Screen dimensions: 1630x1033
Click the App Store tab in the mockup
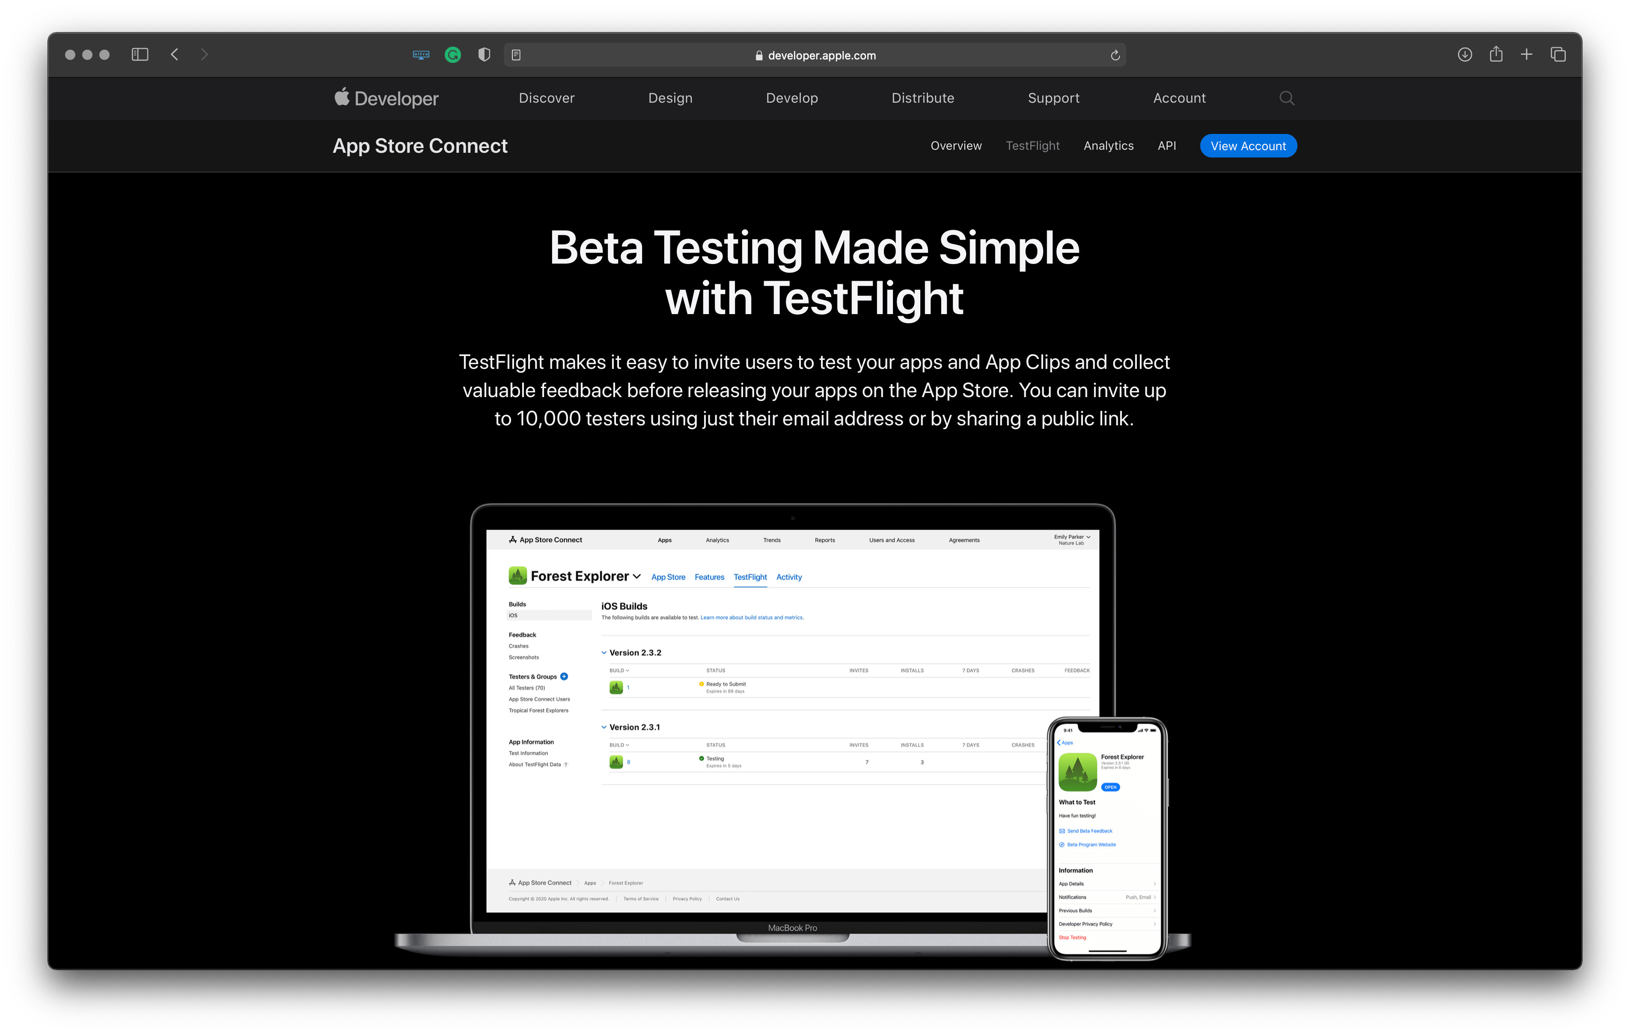(668, 577)
